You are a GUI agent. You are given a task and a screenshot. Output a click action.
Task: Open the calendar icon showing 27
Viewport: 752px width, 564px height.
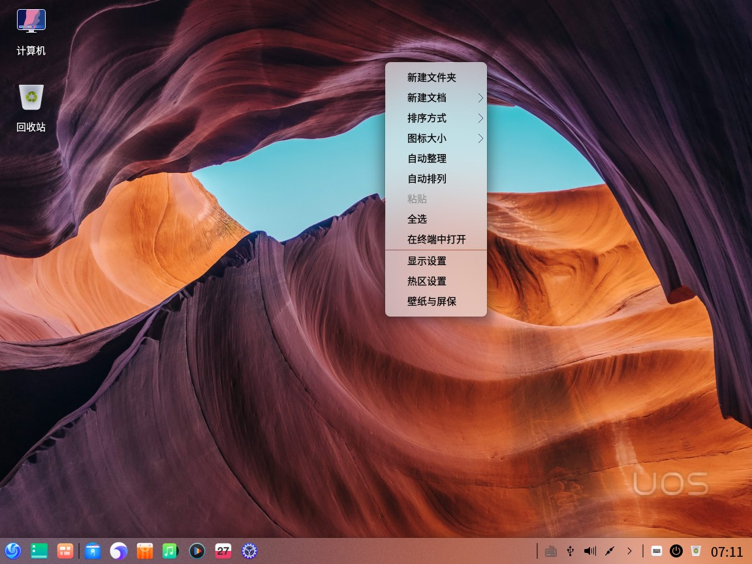tap(223, 550)
